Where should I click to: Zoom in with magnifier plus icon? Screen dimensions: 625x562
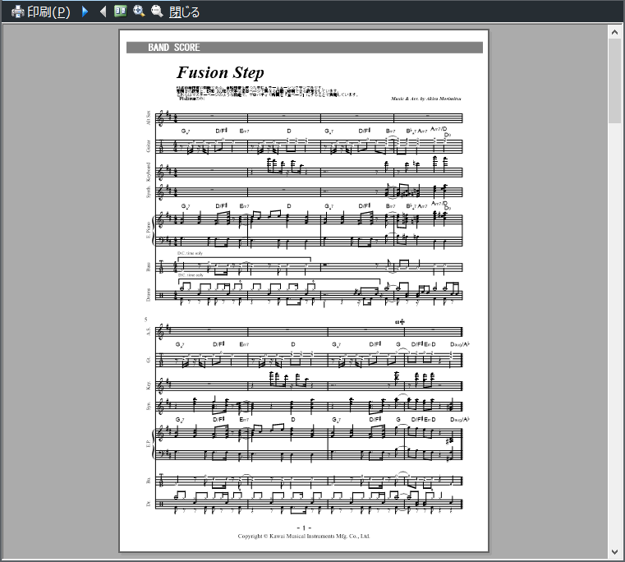click(x=139, y=12)
